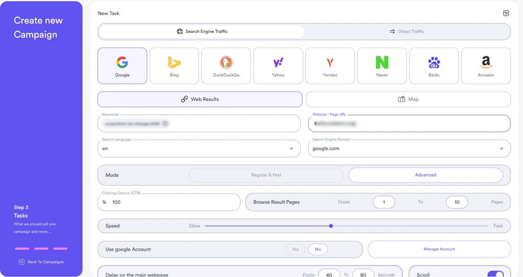Select the Regular & Fast mode
Viewport: 523px width, 277px height.
266,175
